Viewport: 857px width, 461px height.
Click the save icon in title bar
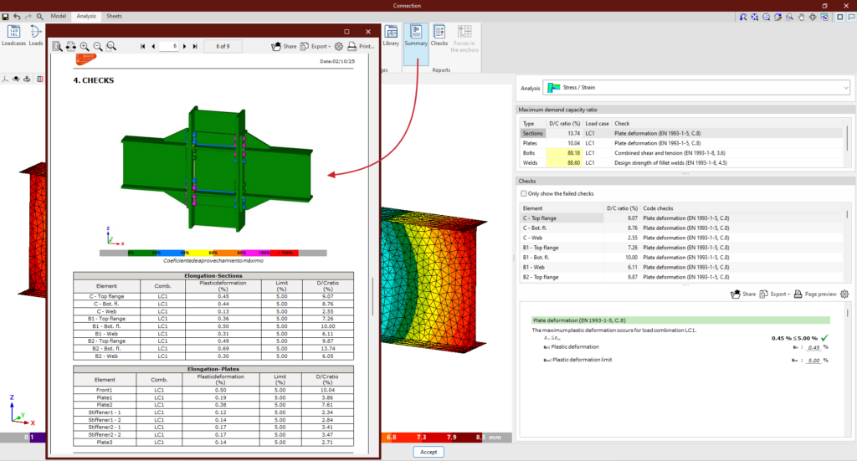[6, 16]
